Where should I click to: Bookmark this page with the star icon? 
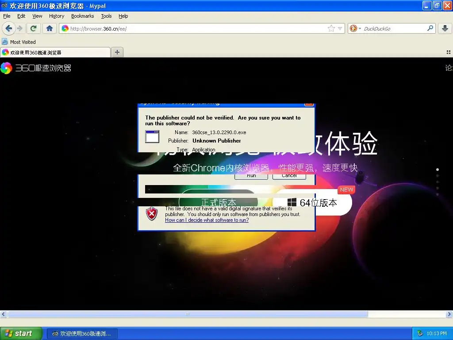331,28
